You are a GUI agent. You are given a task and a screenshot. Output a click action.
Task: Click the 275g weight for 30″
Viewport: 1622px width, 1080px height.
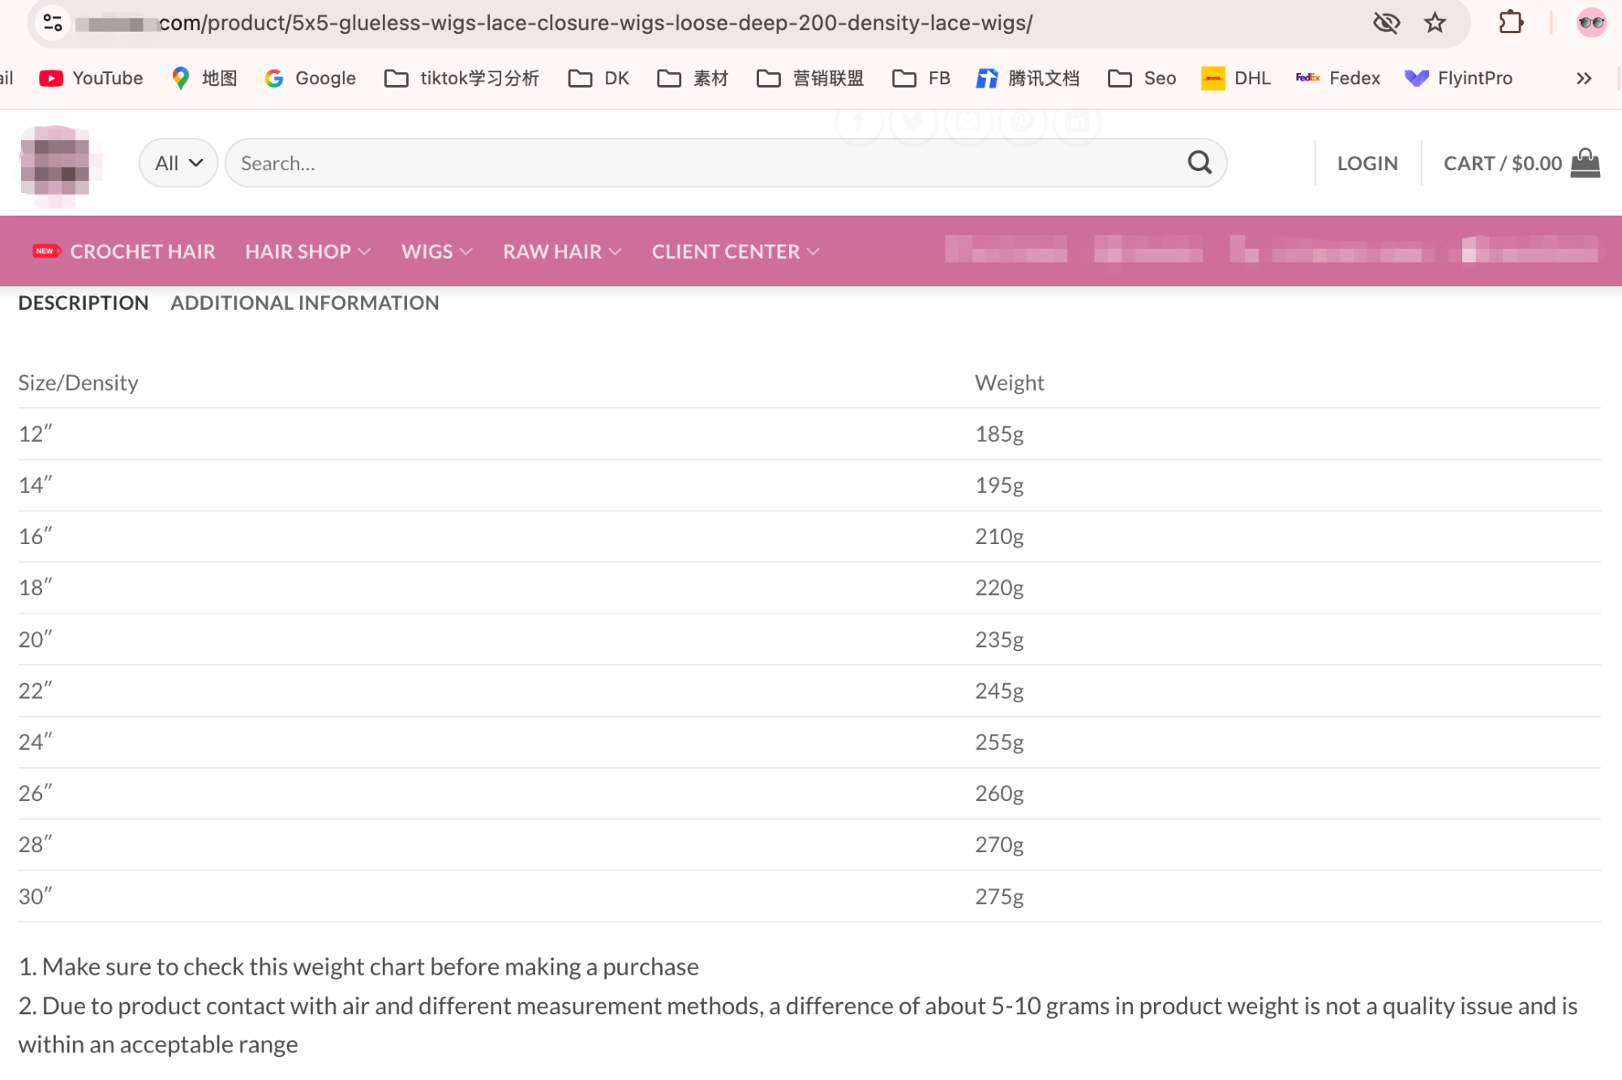(999, 897)
